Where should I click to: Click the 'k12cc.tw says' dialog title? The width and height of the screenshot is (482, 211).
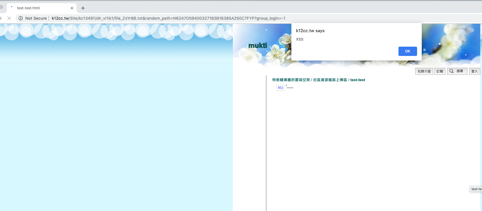tap(310, 31)
